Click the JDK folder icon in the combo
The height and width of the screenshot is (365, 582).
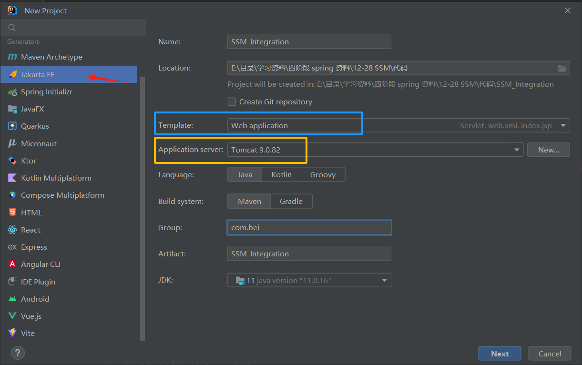tap(240, 280)
